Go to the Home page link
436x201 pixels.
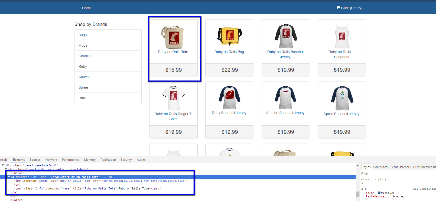click(87, 8)
